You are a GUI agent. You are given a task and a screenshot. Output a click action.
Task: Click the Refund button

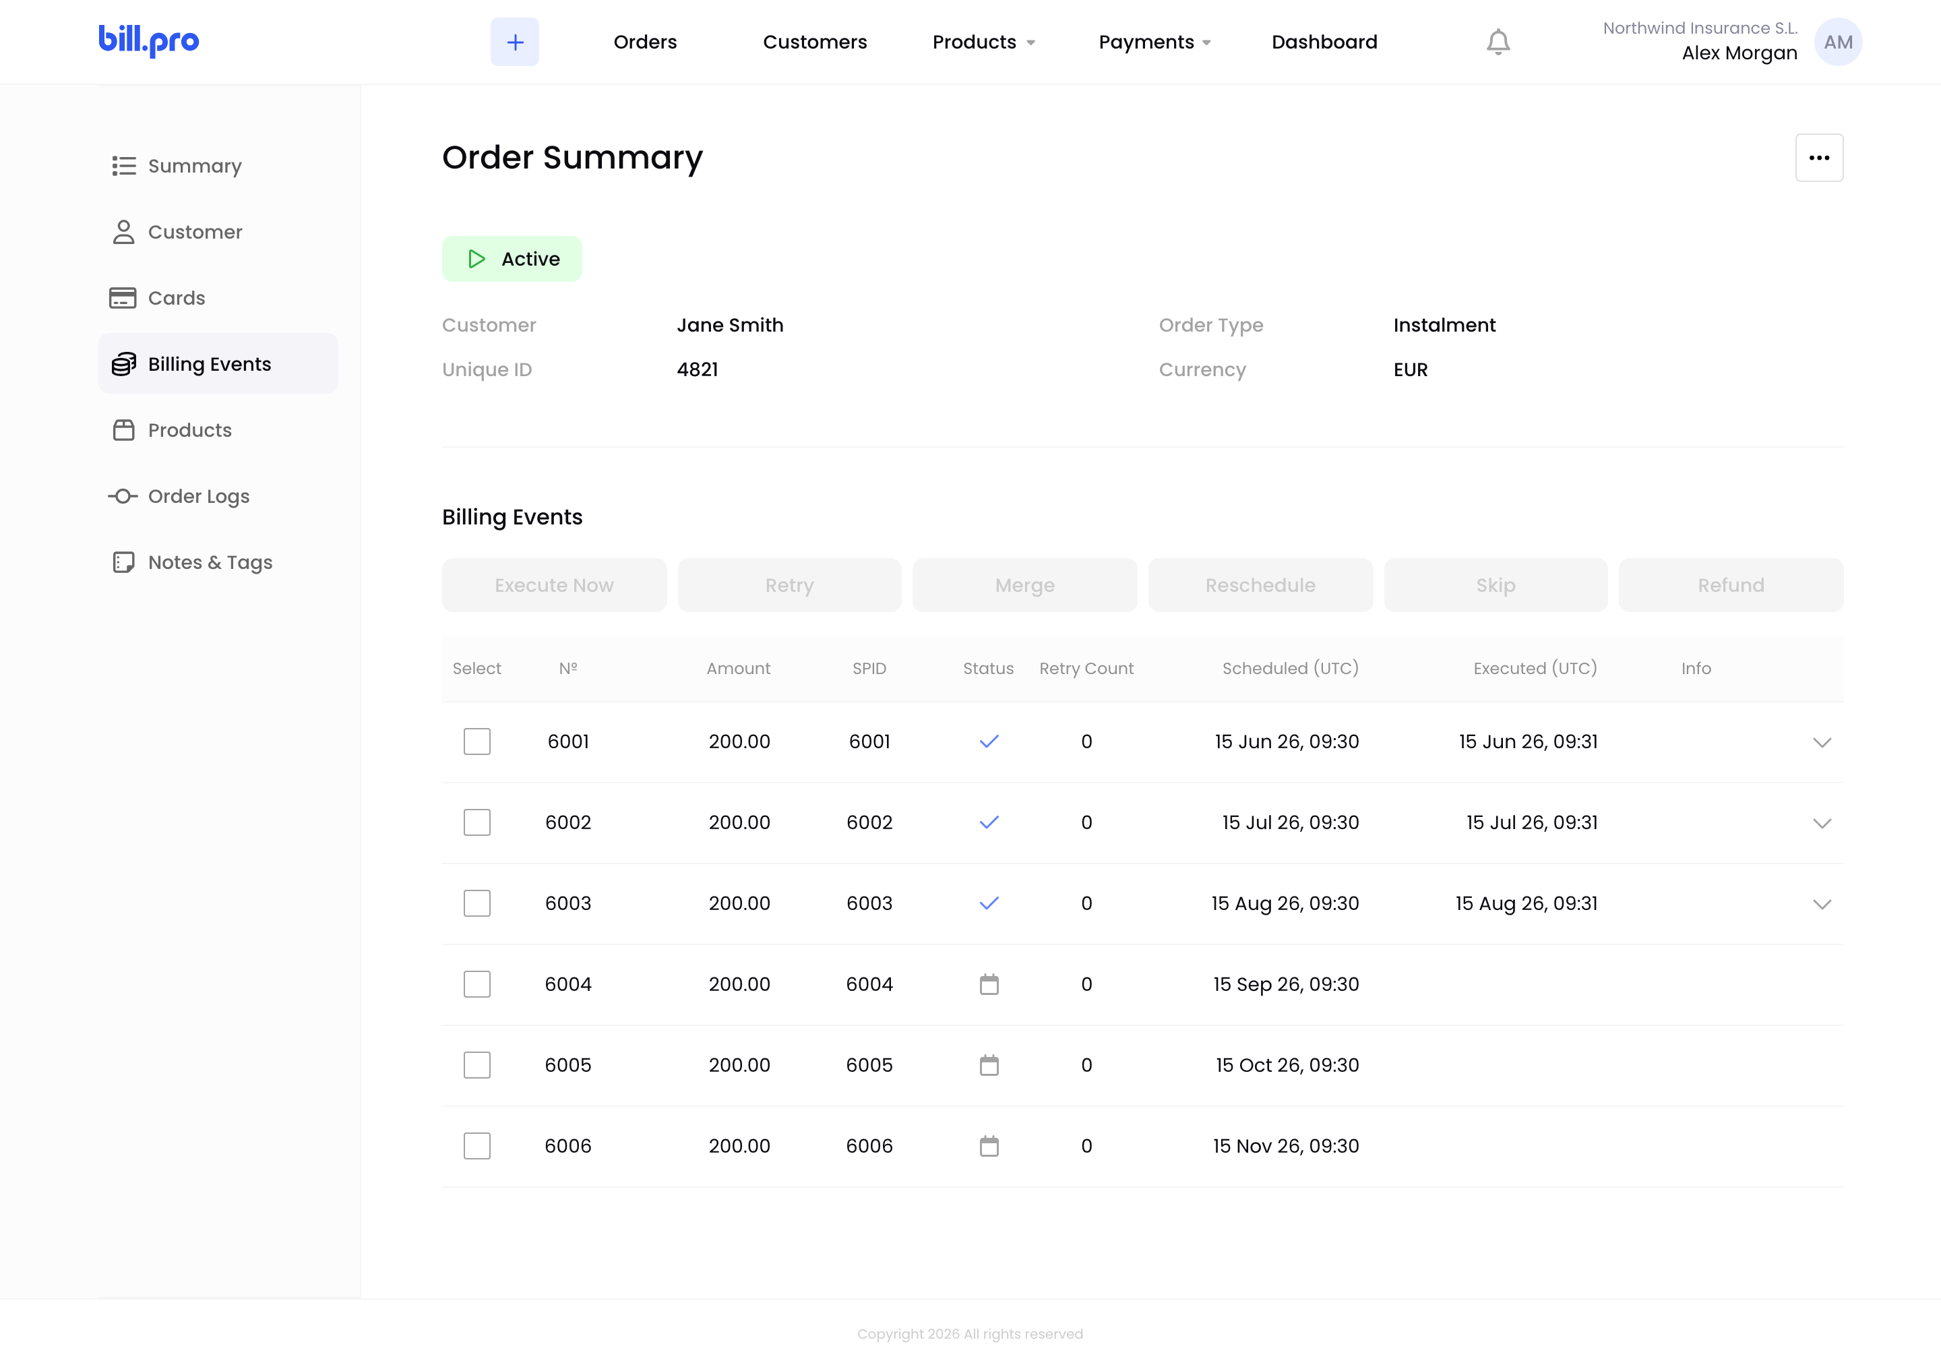[x=1731, y=585]
